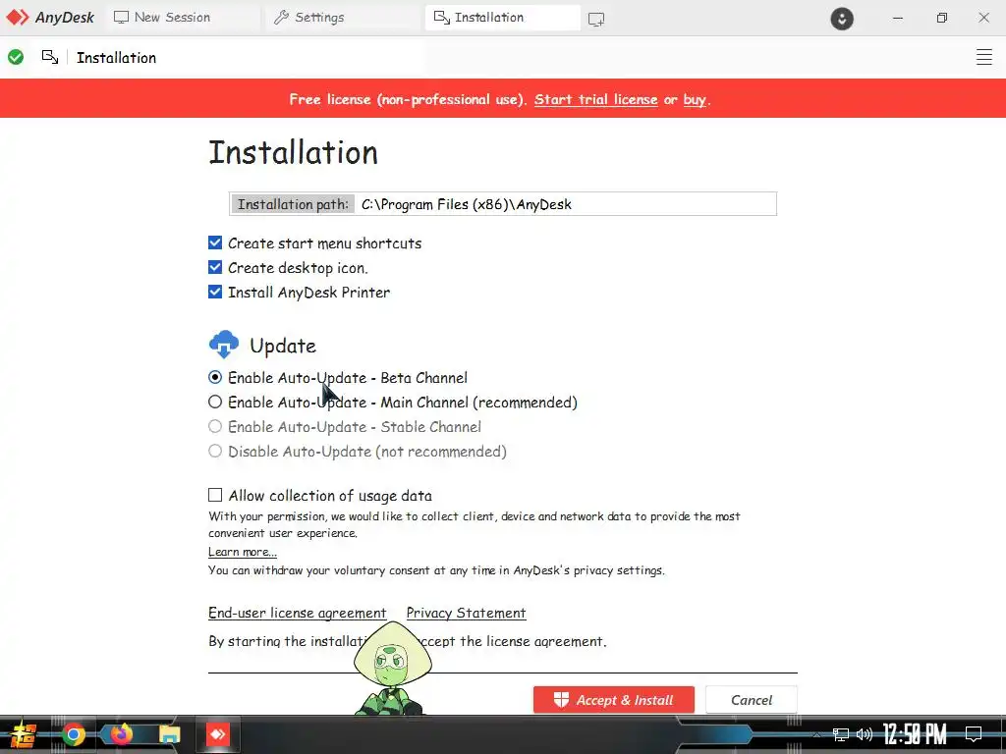
Task: Click Start trial license link
Action: [595, 99]
